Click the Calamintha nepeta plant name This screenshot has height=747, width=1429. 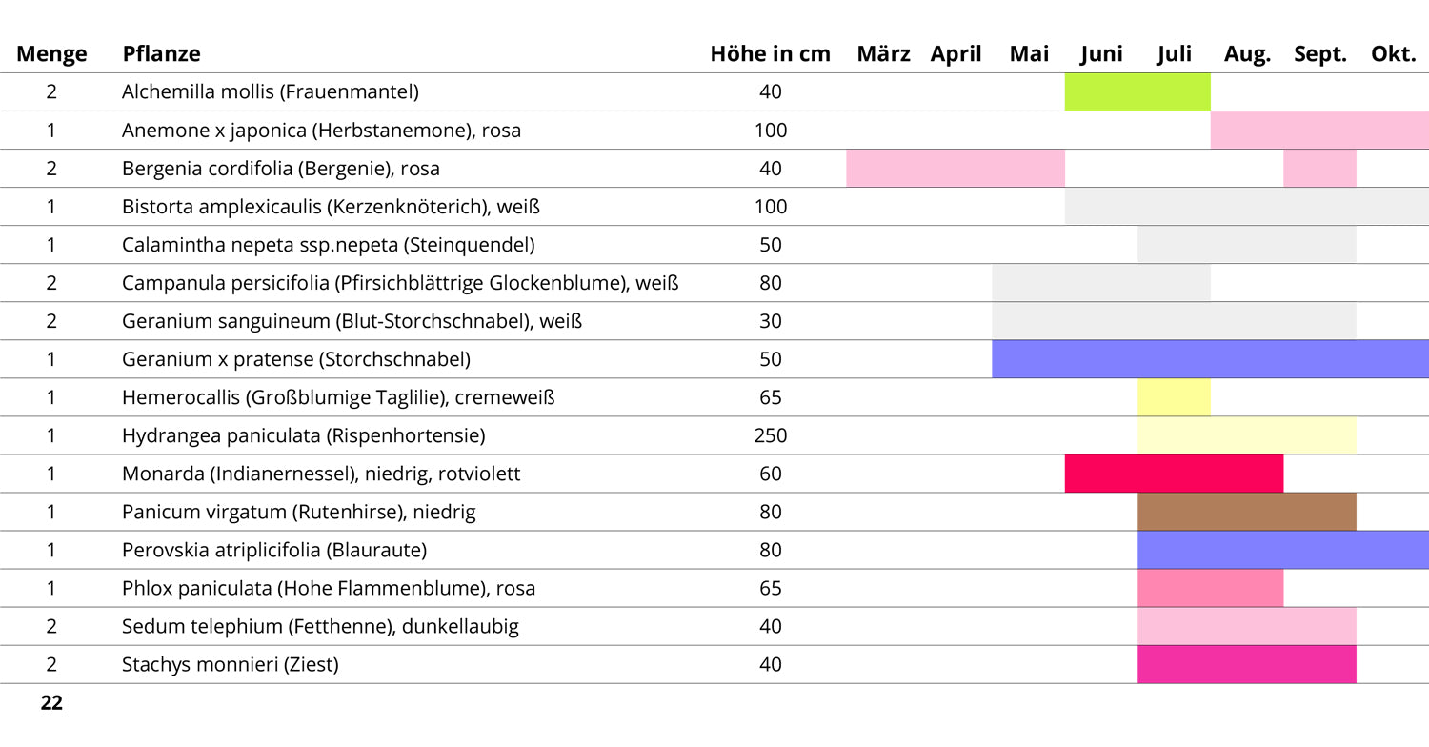(x=328, y=245)
